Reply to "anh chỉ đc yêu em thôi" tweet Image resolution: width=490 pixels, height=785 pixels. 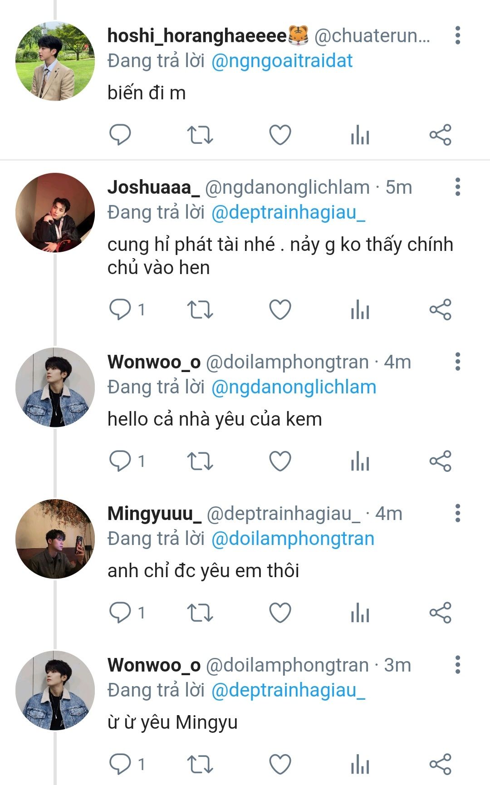pyautogui.click(x=120, y=613)
